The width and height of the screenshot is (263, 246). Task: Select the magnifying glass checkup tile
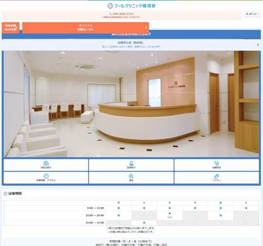point(131,178)
